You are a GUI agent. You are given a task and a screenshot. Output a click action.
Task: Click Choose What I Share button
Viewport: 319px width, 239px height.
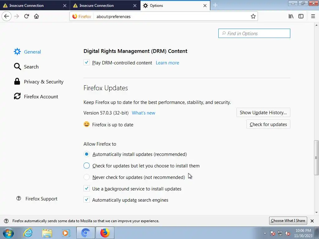click(288, 221)
